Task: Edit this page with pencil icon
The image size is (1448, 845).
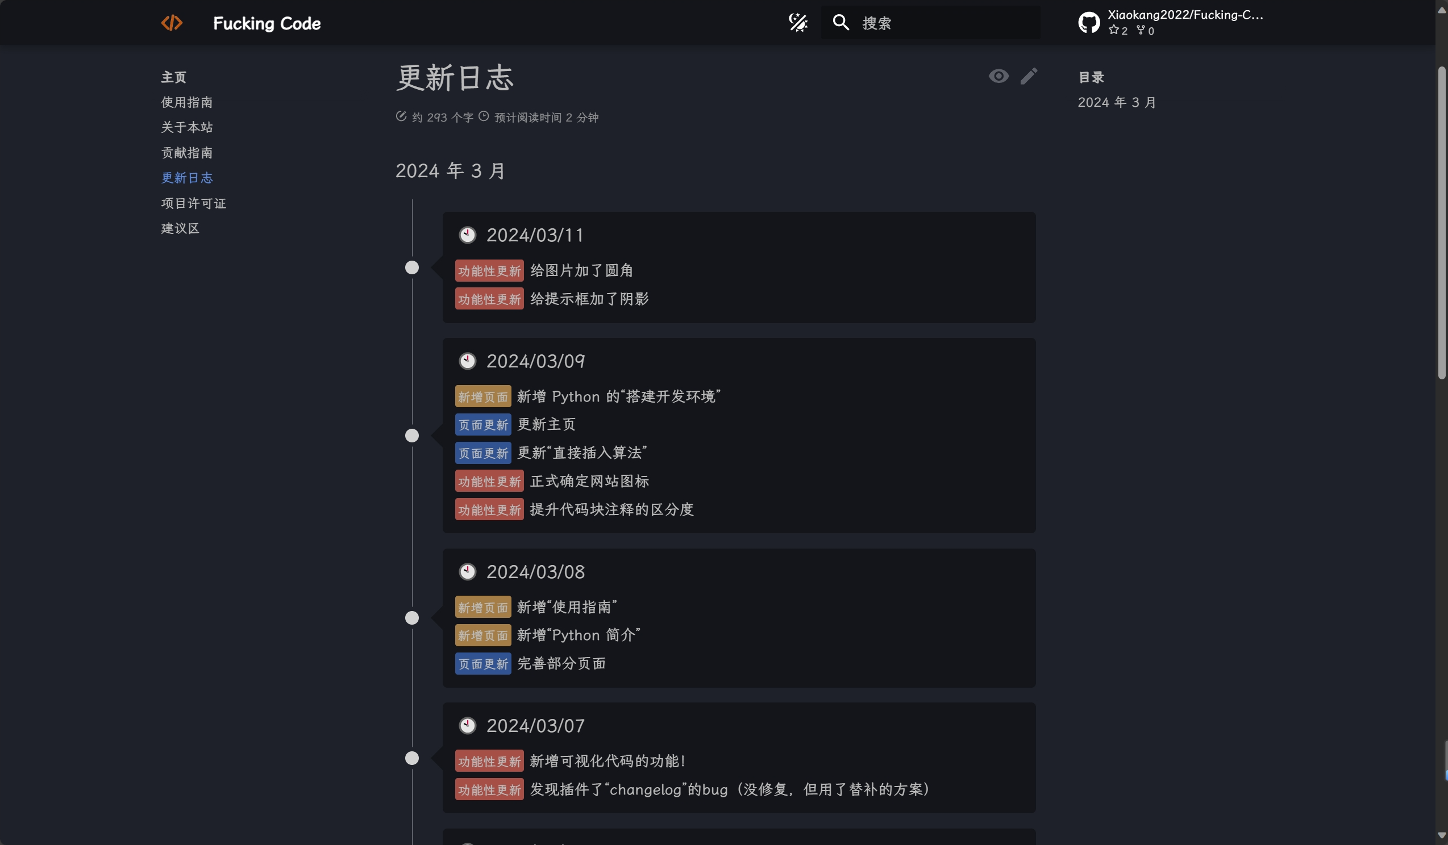Action: (x=1029, y=76)
